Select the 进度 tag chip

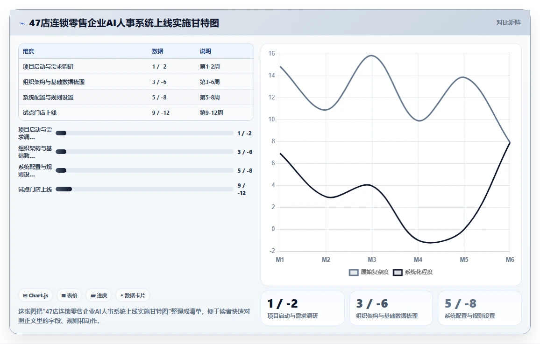click(99, 295)
